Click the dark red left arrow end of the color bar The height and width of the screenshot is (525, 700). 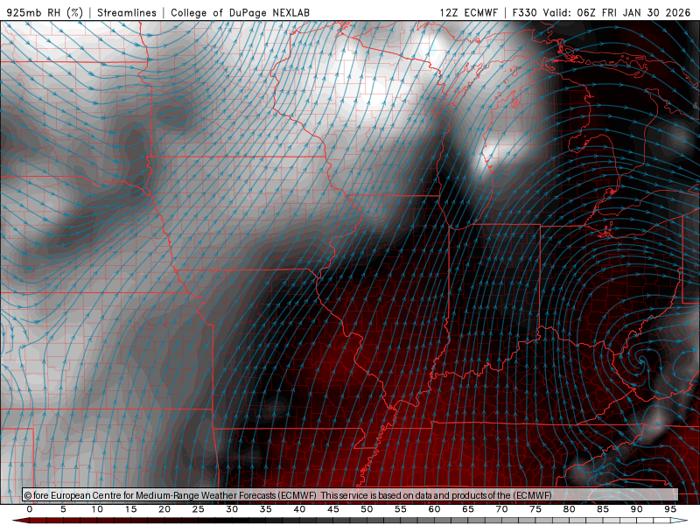pos(20,521)
